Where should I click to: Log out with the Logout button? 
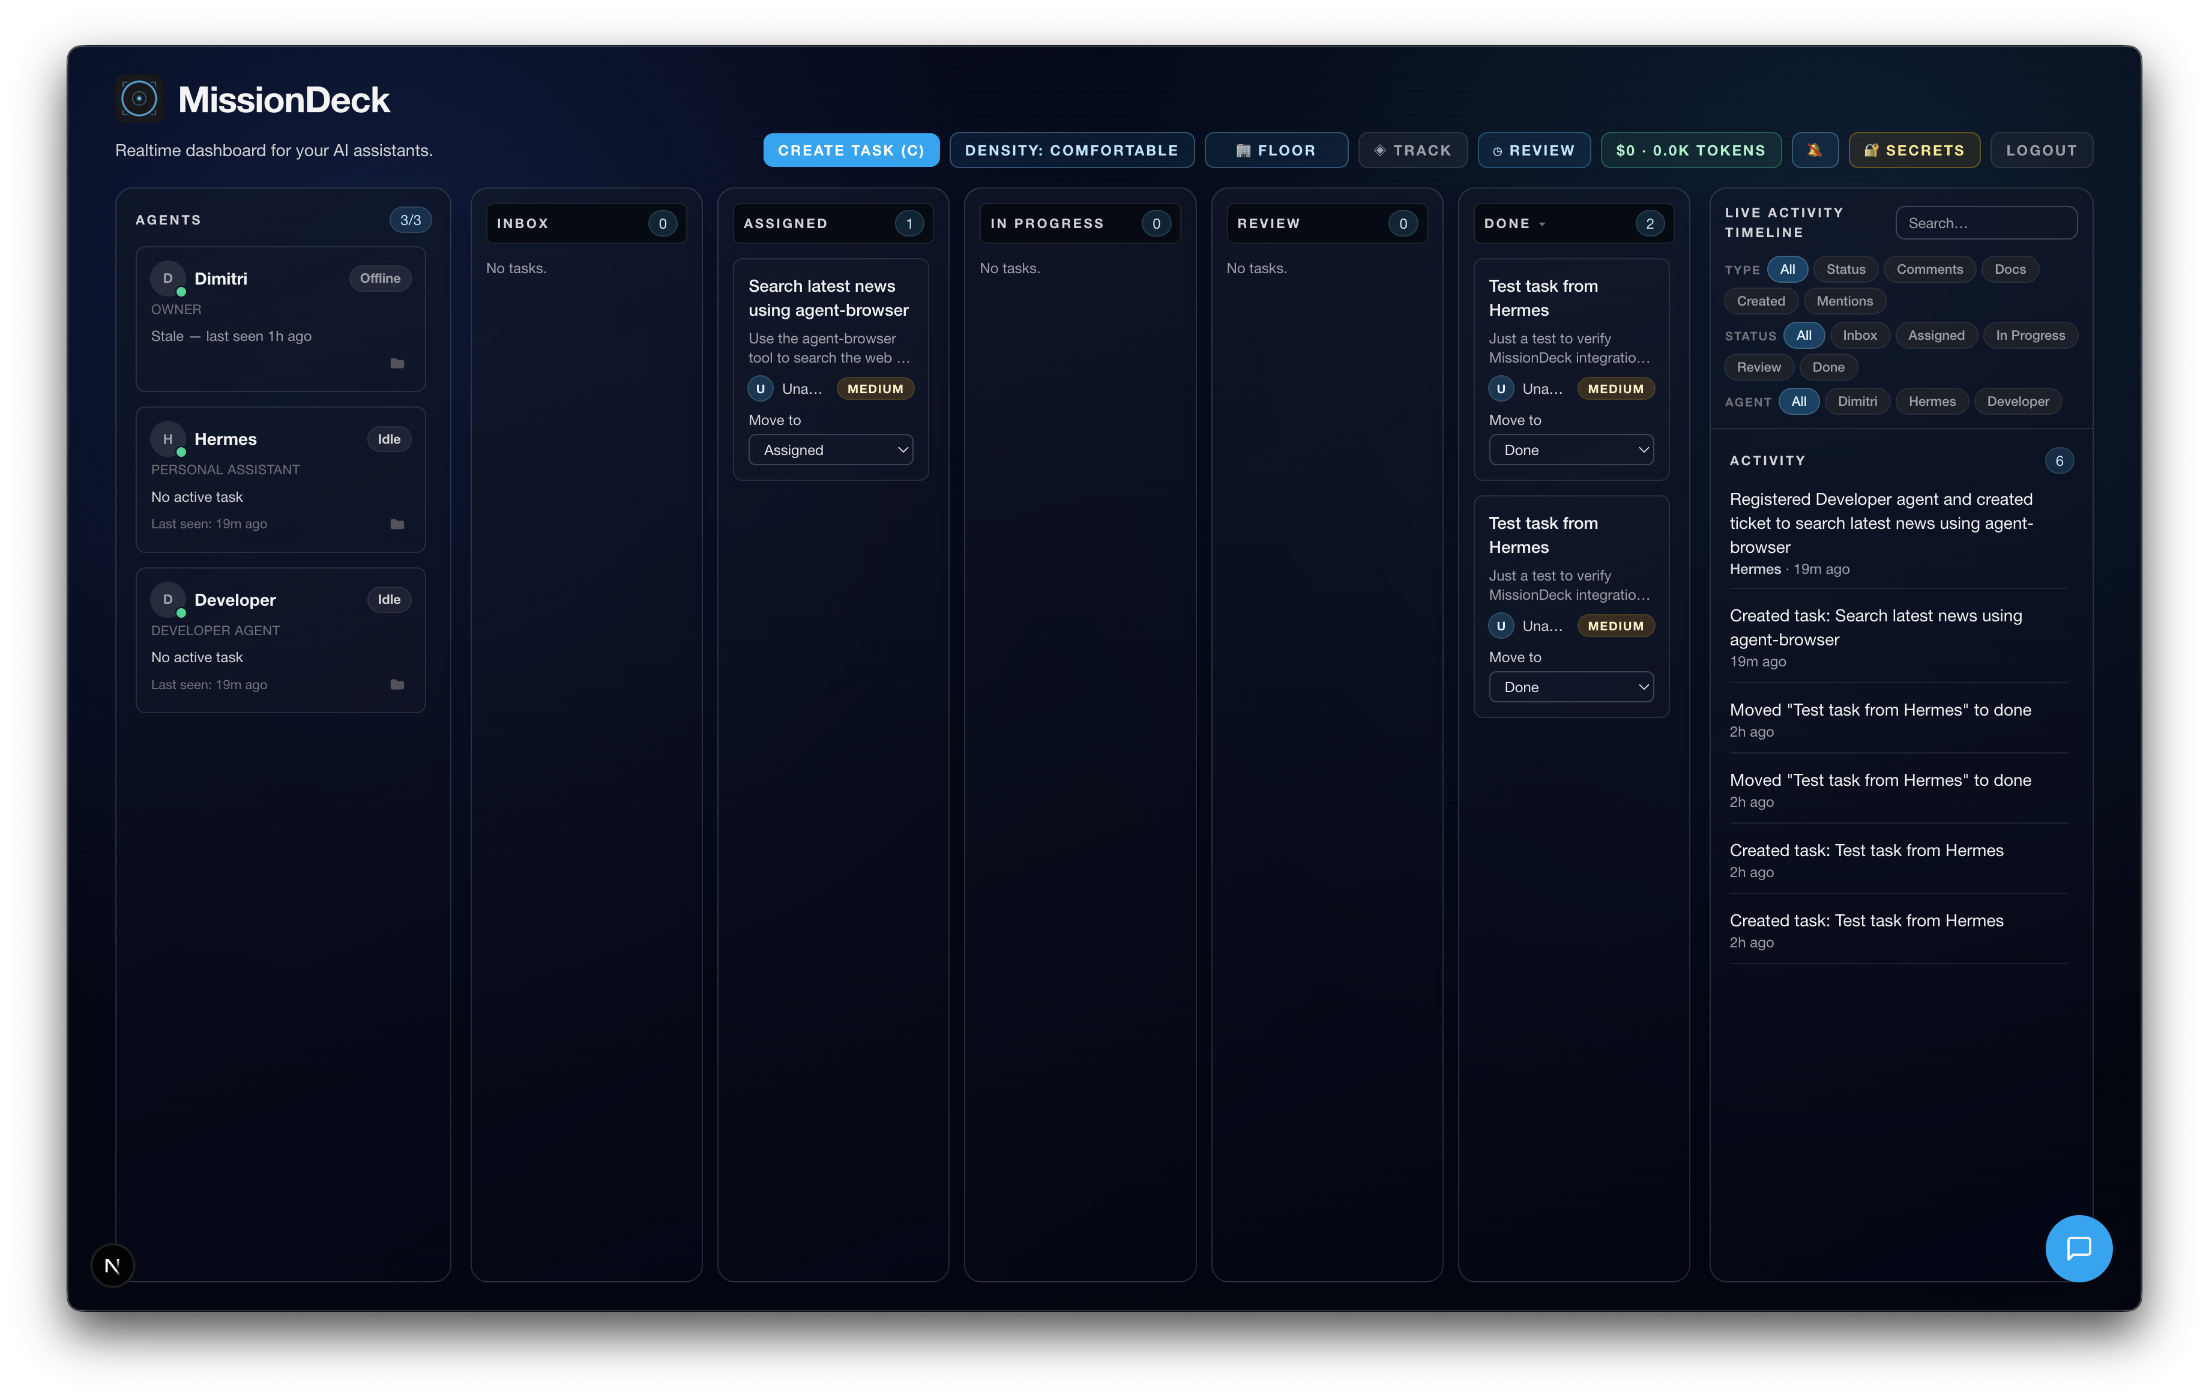tap(2041, 149)
